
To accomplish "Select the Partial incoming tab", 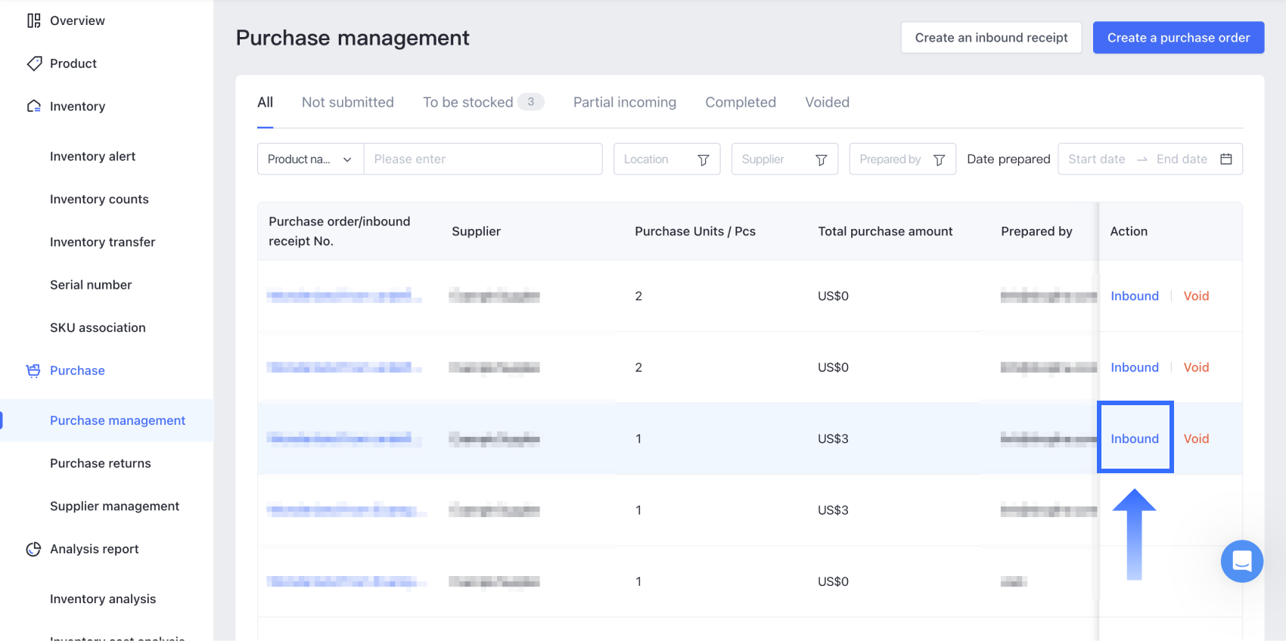I will [x=624, y=102].
